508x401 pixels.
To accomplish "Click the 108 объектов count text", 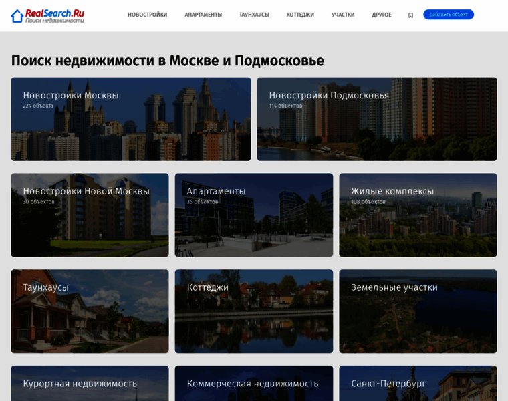I will pos(368,202).
